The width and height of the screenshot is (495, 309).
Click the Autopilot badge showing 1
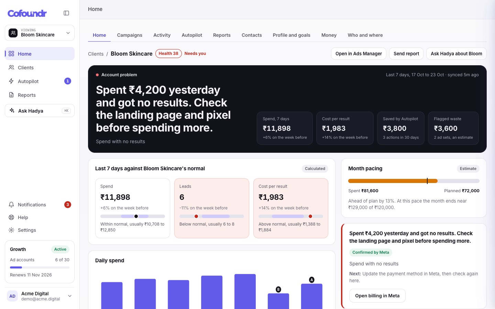tap(68, 81)
